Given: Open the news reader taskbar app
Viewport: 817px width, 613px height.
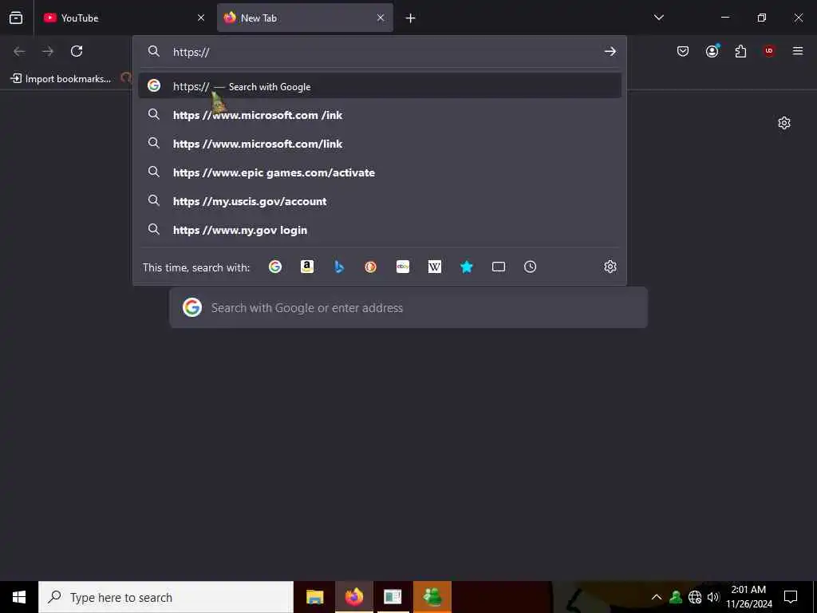Looking at the screenshot, I should (393, 597).
